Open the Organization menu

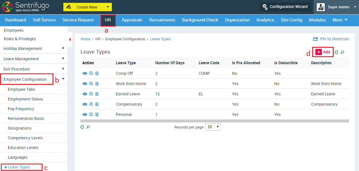pyautogui.click(x=237, y=20)
